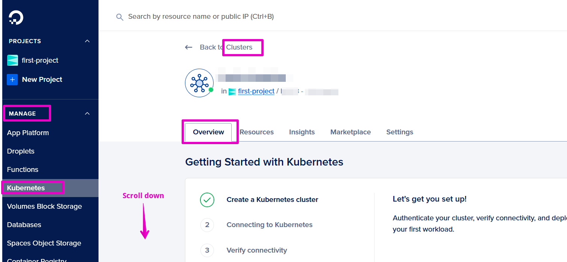Collapse the PROJECTS section chevron
This screenshot has height=262, width=567.
[x=87, y=41]
